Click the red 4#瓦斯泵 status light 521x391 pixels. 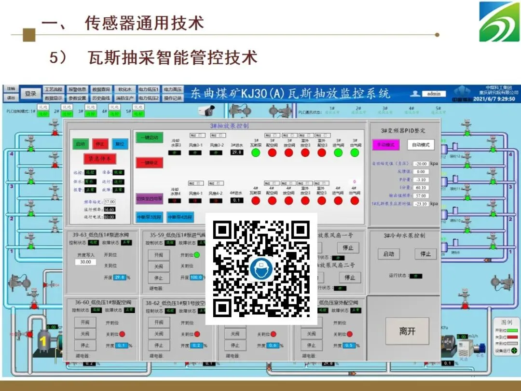coord(256,200)
